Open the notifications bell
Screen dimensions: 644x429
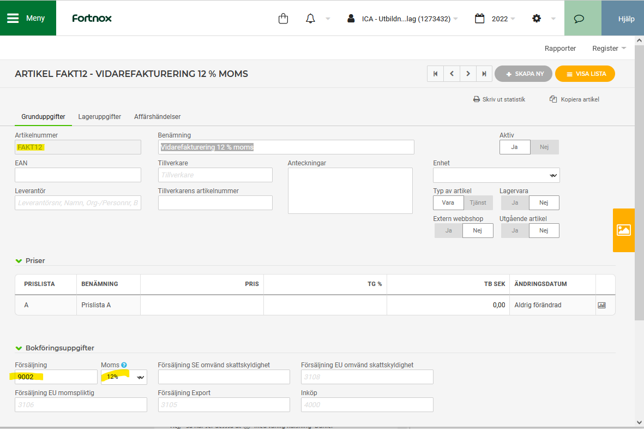[310, 19]
